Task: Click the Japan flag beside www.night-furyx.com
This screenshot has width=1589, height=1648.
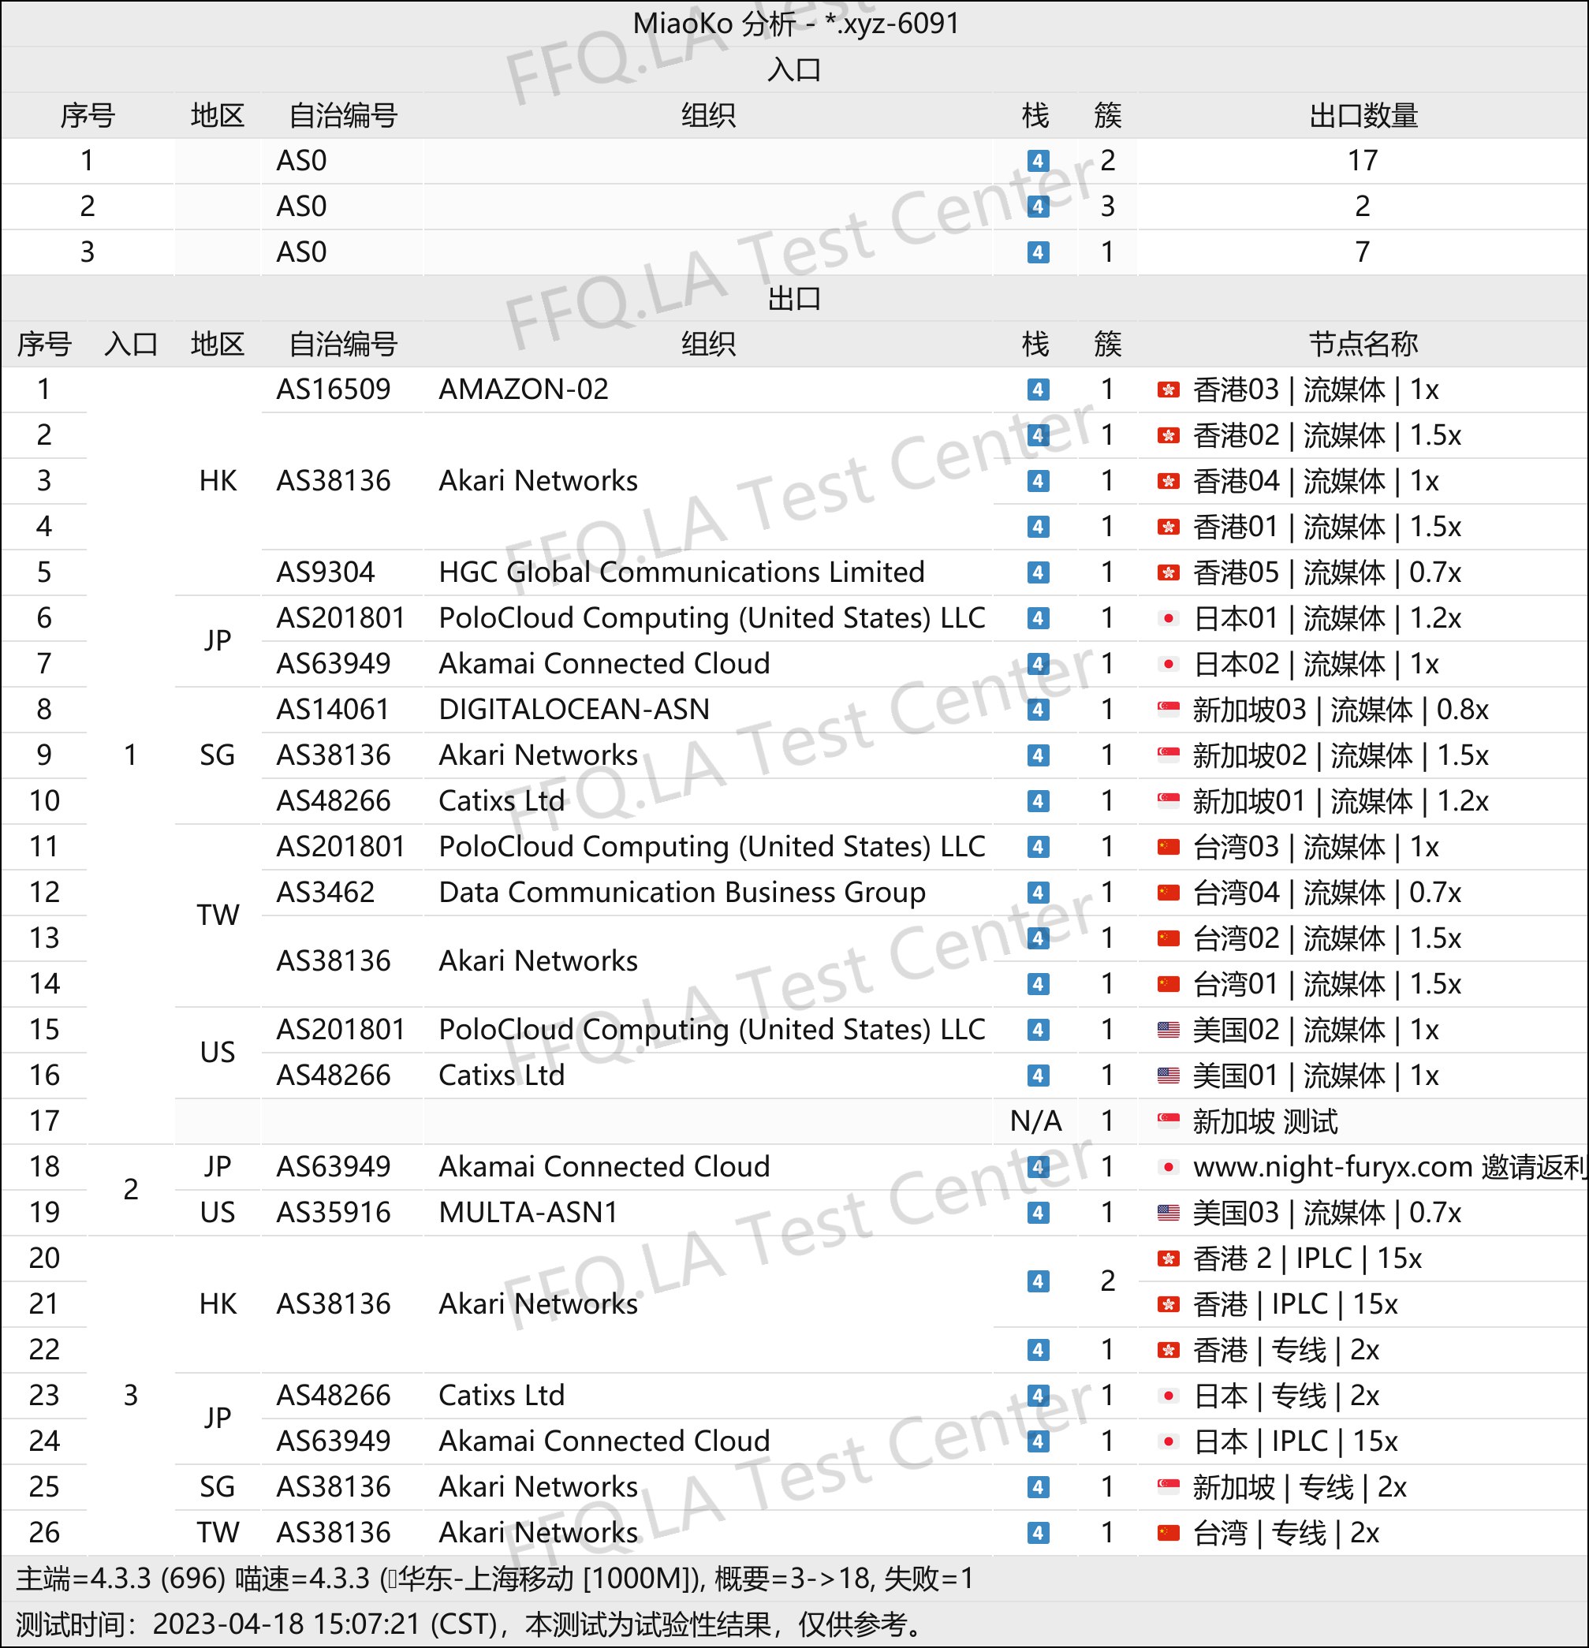Action: 1168,1167
